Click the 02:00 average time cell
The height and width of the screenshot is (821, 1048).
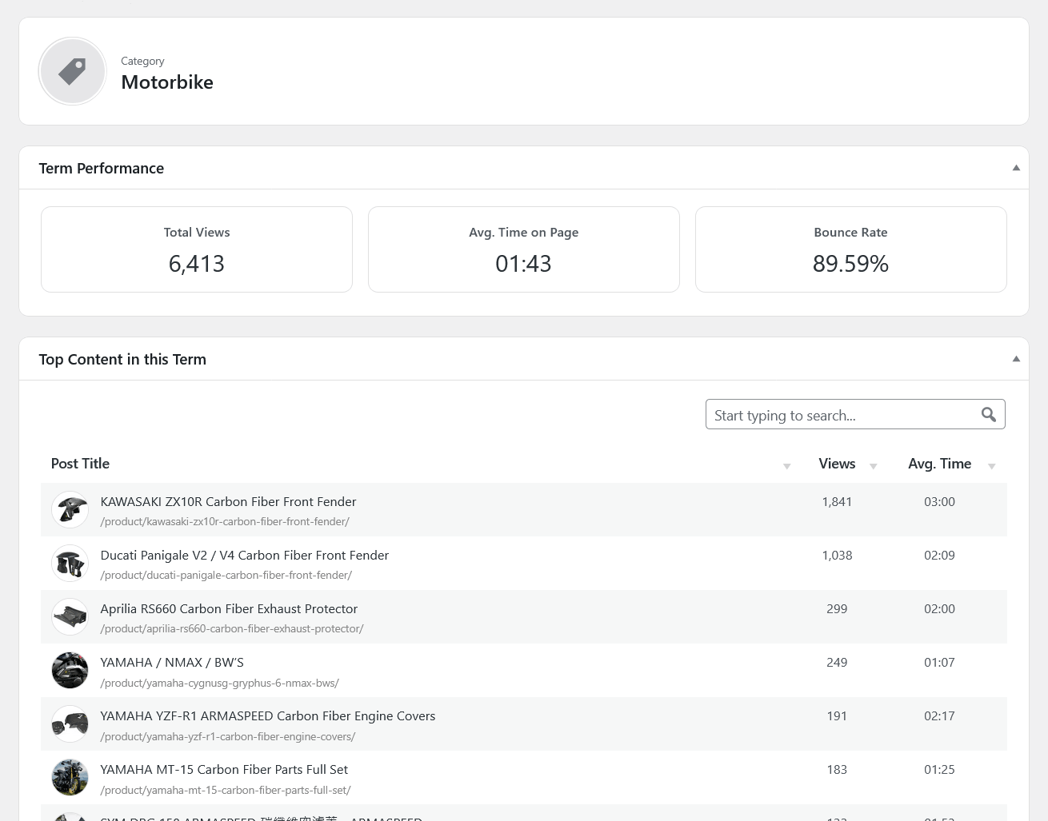pyautogui.click(x=939, y=608)
